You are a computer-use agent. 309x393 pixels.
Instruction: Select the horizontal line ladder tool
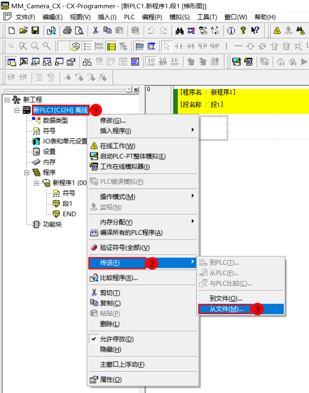pyautogui.click(x=238, y=47)
